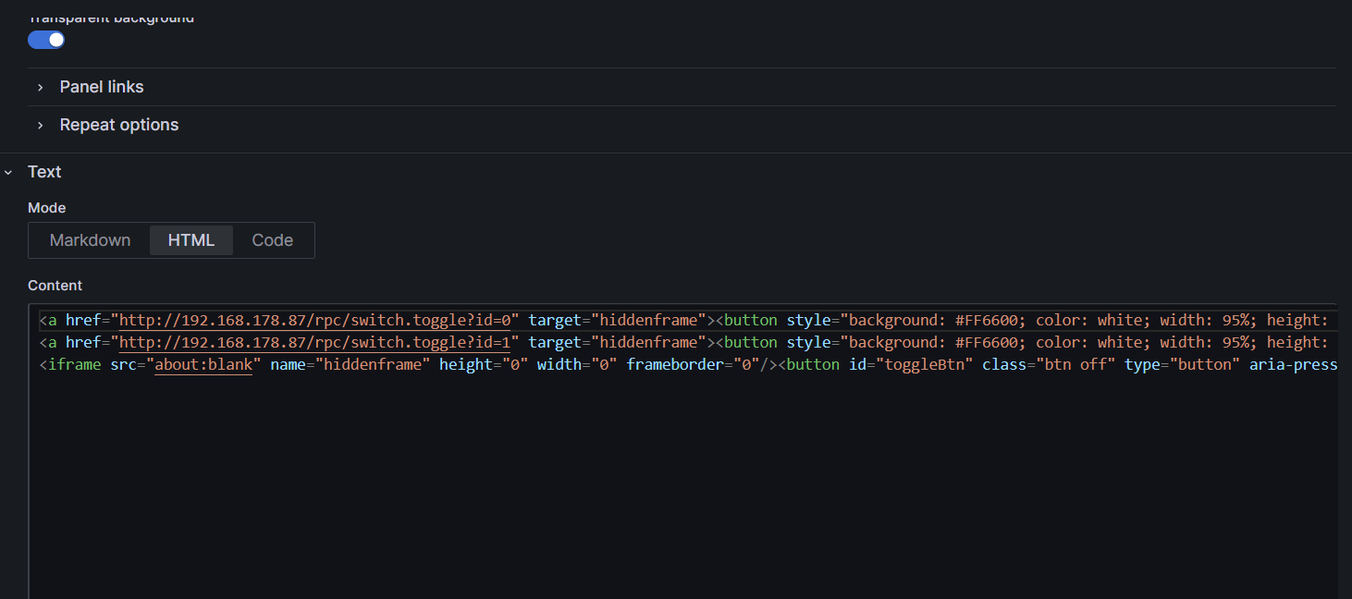Place cursor on #FF6600 in first line
Screen dimensions: 1352x599
pyautogui.click(x=987, y=321)
